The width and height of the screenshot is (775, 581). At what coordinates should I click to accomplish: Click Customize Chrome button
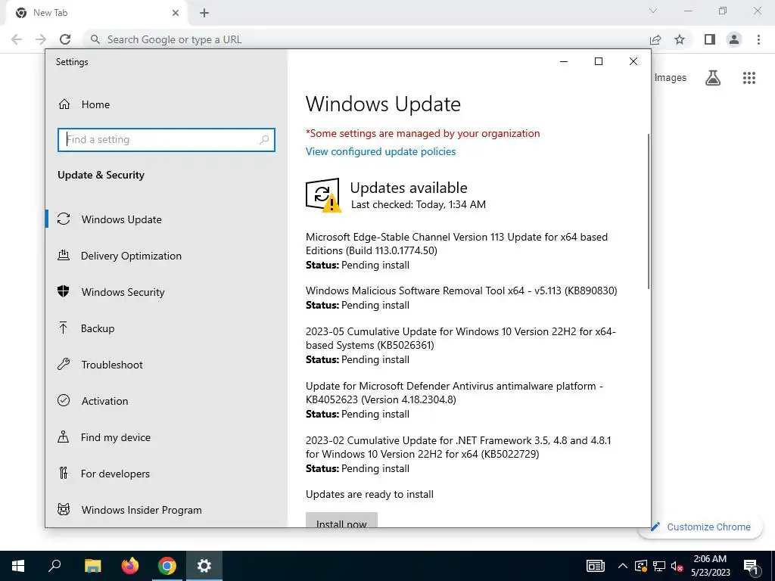coord(701,527)
